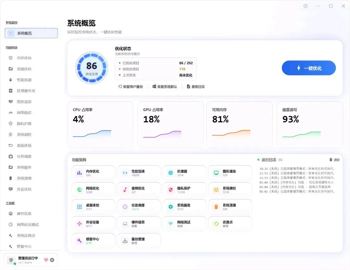Open 查看日志 link

[196, 87]
